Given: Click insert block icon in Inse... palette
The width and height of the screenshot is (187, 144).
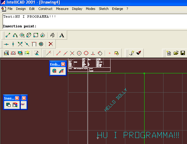Looking at the screenshot, I should 8,105.
